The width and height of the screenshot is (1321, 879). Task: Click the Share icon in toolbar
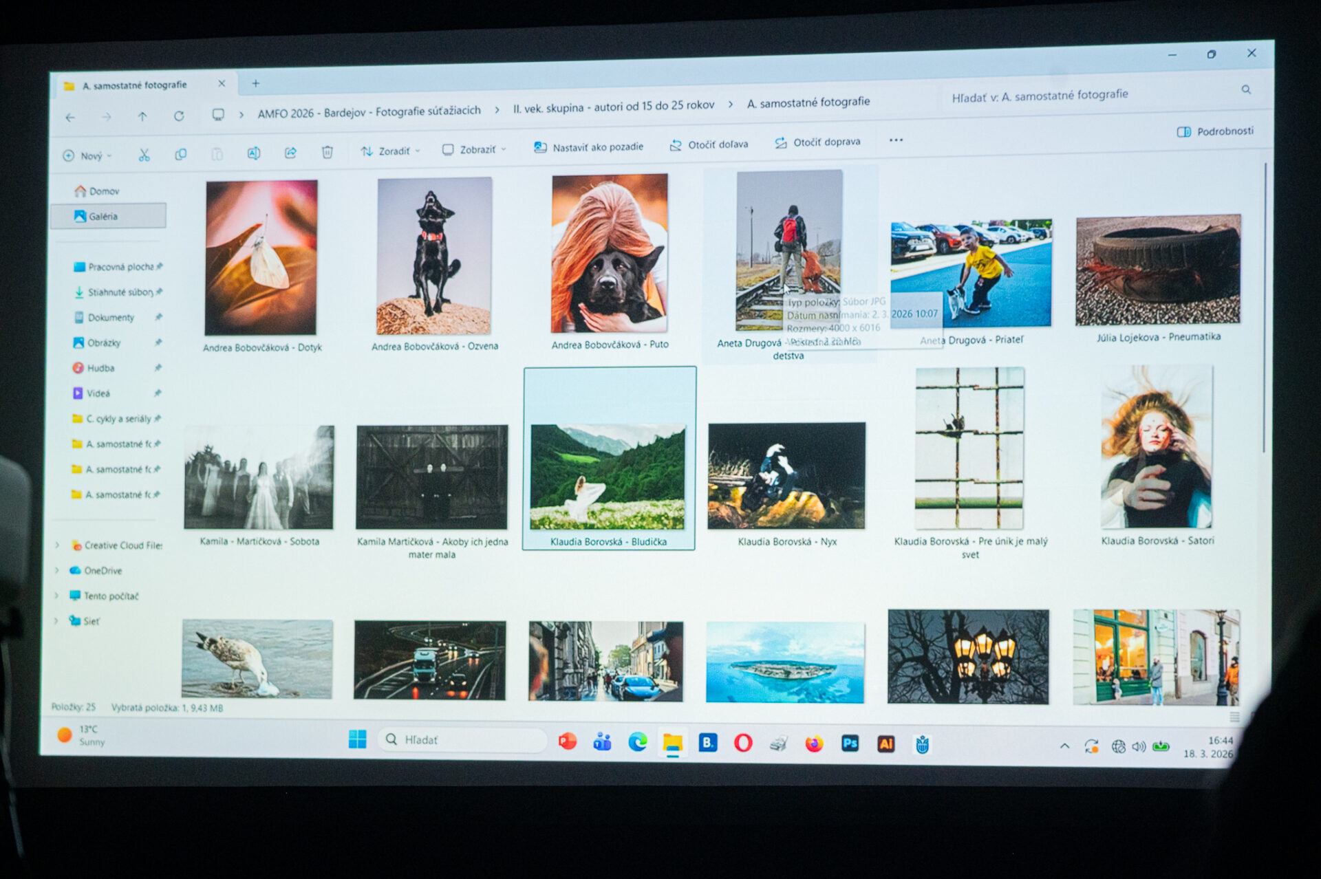click(x=290, y=153)
